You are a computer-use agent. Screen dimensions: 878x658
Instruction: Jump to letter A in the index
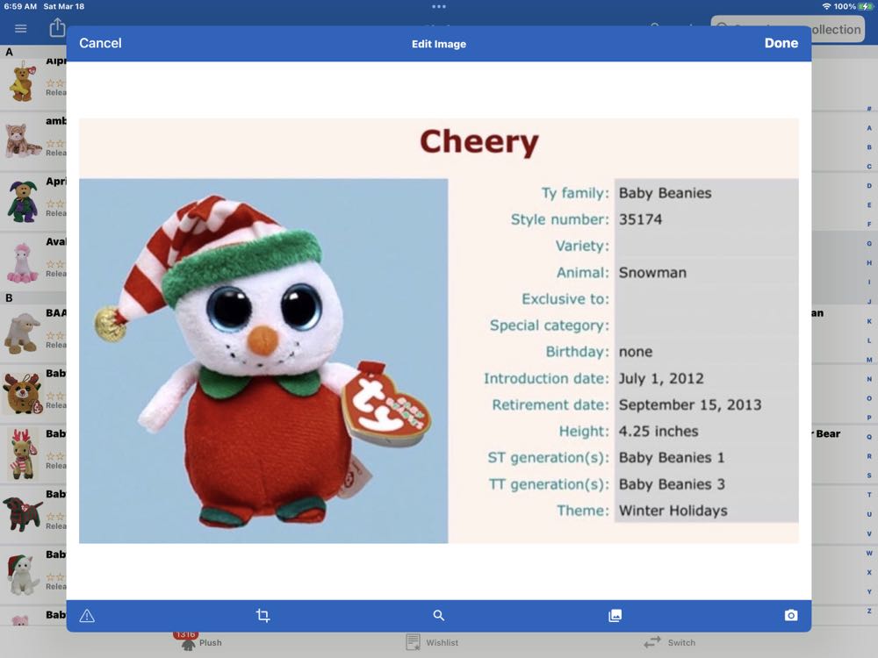coord(869,127)
